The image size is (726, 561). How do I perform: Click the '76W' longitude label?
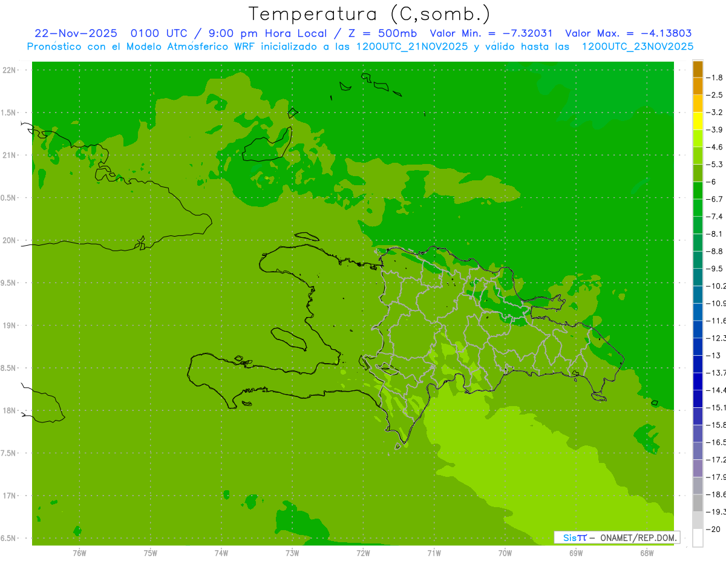pos(79,553)
